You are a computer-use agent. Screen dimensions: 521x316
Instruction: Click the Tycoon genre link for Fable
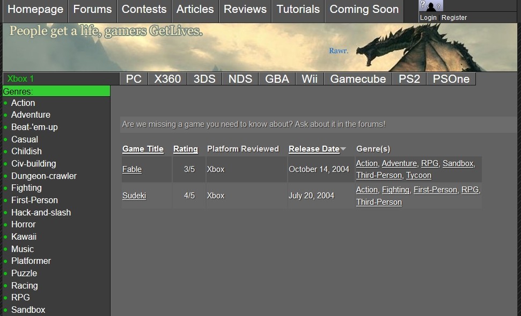[419, 175]
